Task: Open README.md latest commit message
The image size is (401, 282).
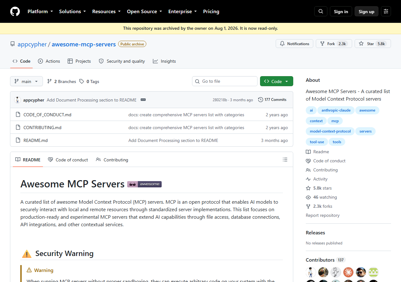Action: [x=173, y=140]
